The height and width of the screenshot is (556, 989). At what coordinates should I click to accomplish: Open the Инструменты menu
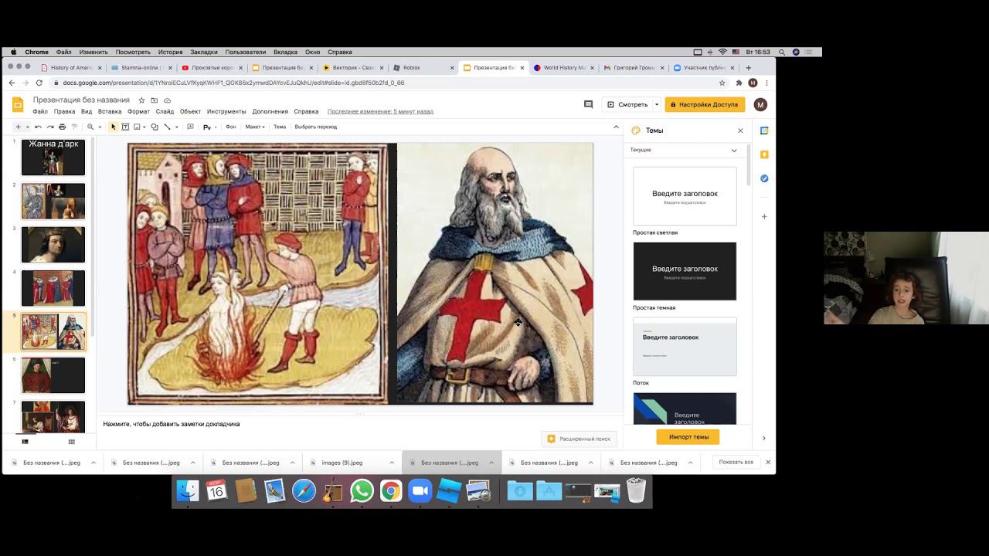coord(226,111)
